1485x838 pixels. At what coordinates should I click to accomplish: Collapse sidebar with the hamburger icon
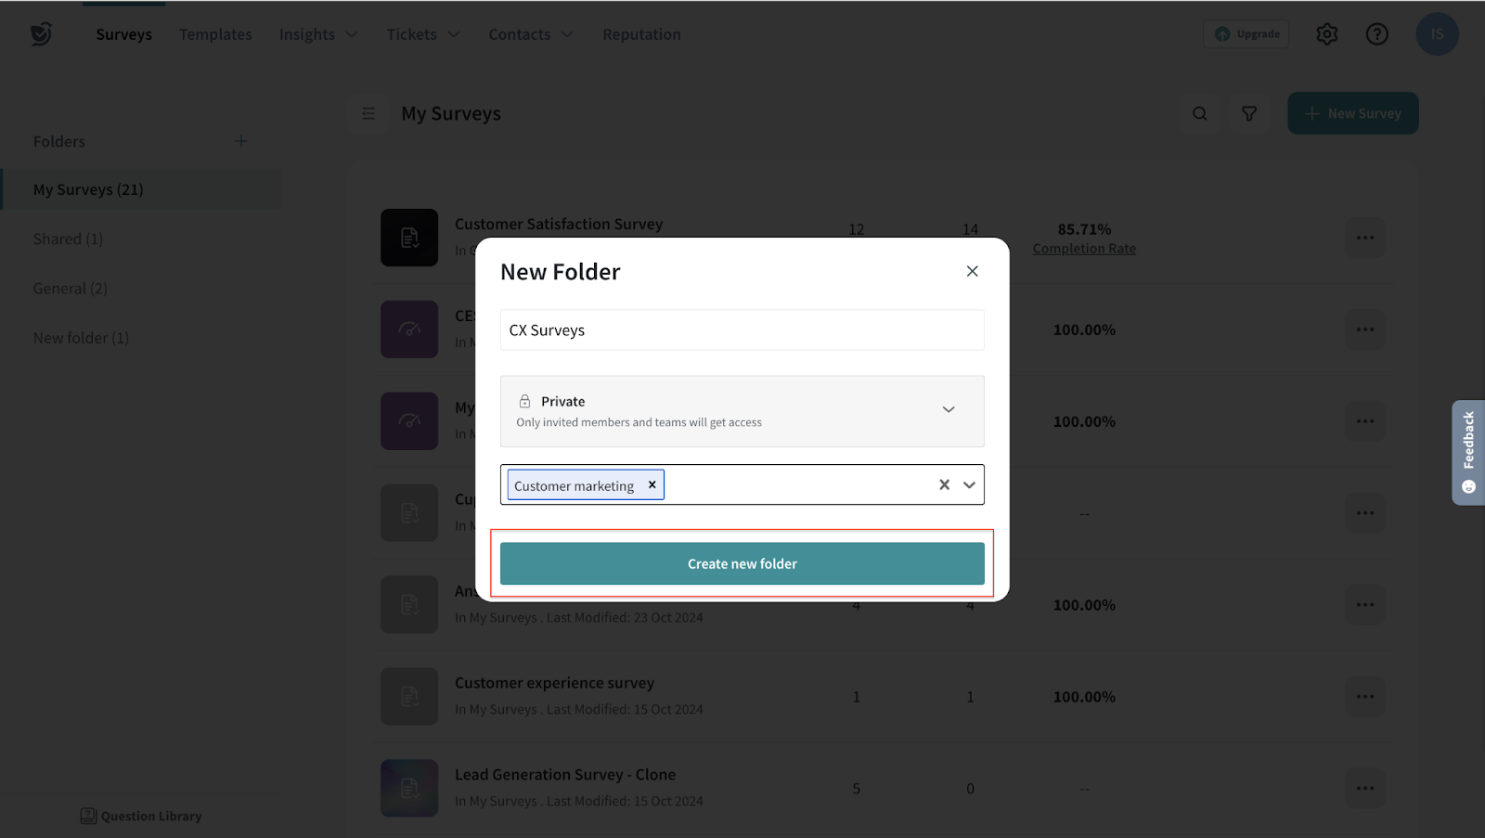pos(368,113)
